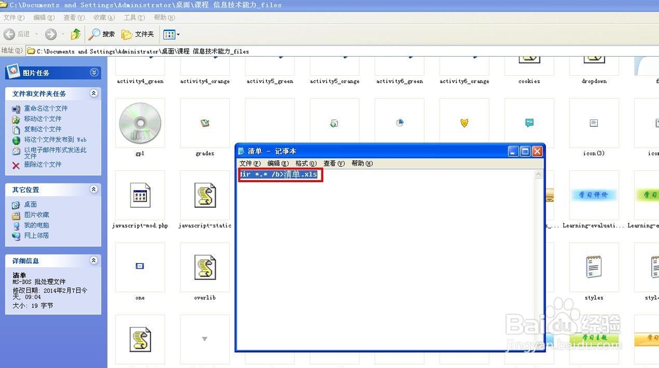Open Explorer's 文件 (File) menu
The height and width of the screenshot is (368, 659).
point(14,18)
